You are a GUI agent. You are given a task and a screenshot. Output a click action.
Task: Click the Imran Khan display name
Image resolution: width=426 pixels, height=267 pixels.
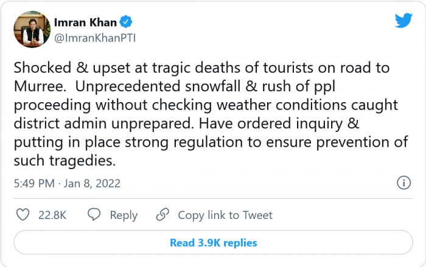point(86,23)
